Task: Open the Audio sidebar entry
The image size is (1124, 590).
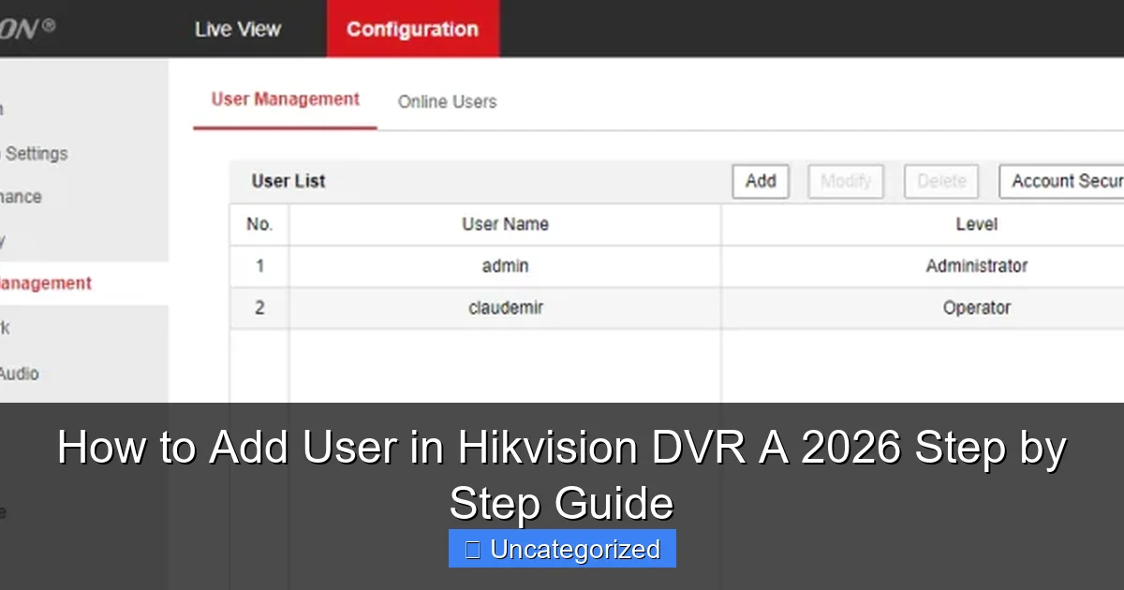Action: pos(20,373)
